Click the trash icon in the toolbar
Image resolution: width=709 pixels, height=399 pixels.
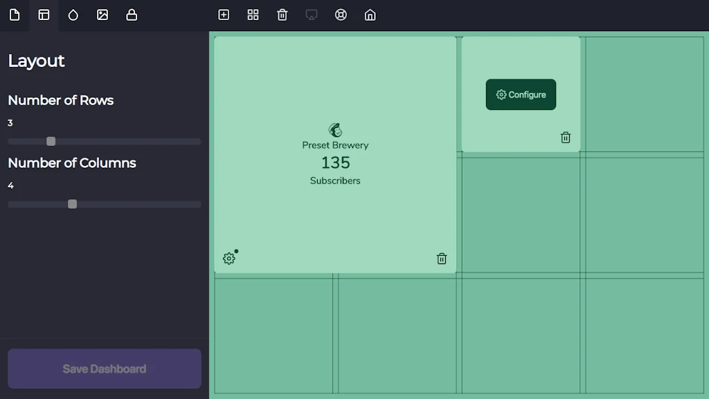pyautogui.click(x=282, y=14)
